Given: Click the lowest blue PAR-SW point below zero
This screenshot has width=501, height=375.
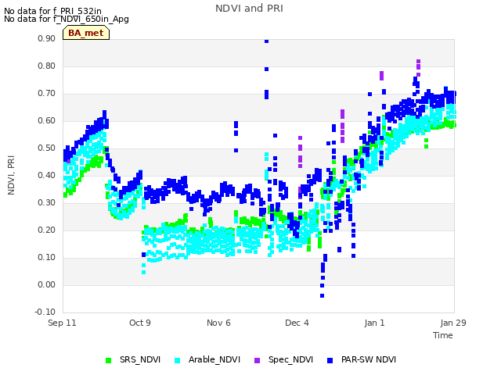Looking at the screenshot, I should pyautogui.click(x=322, y=296).
